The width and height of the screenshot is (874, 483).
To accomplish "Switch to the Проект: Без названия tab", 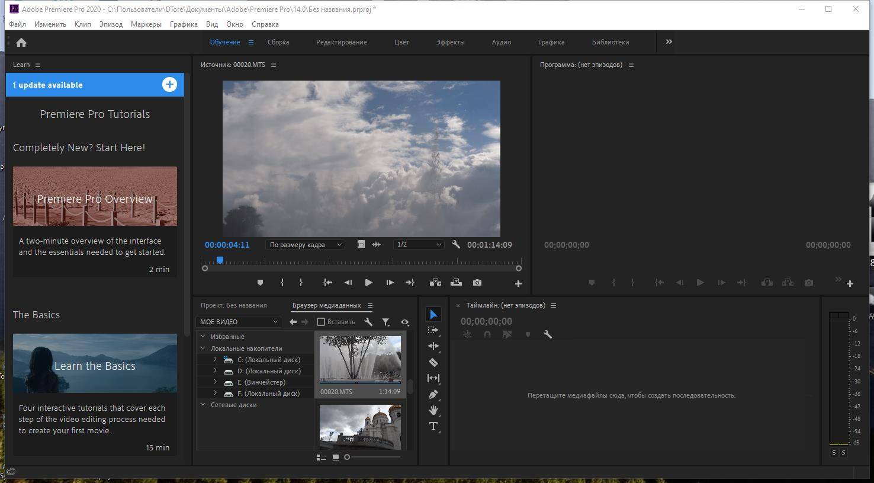I will (x=233, y=305).
